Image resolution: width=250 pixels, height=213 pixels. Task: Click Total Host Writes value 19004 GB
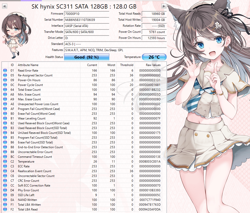154,20
